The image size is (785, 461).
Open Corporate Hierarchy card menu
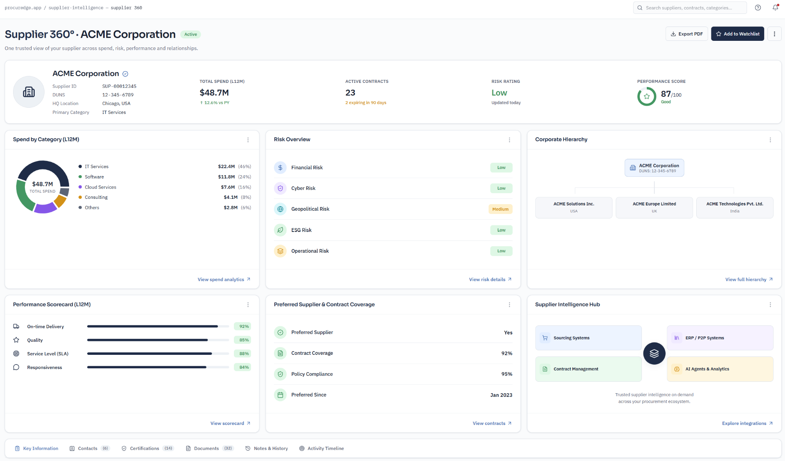770,140
